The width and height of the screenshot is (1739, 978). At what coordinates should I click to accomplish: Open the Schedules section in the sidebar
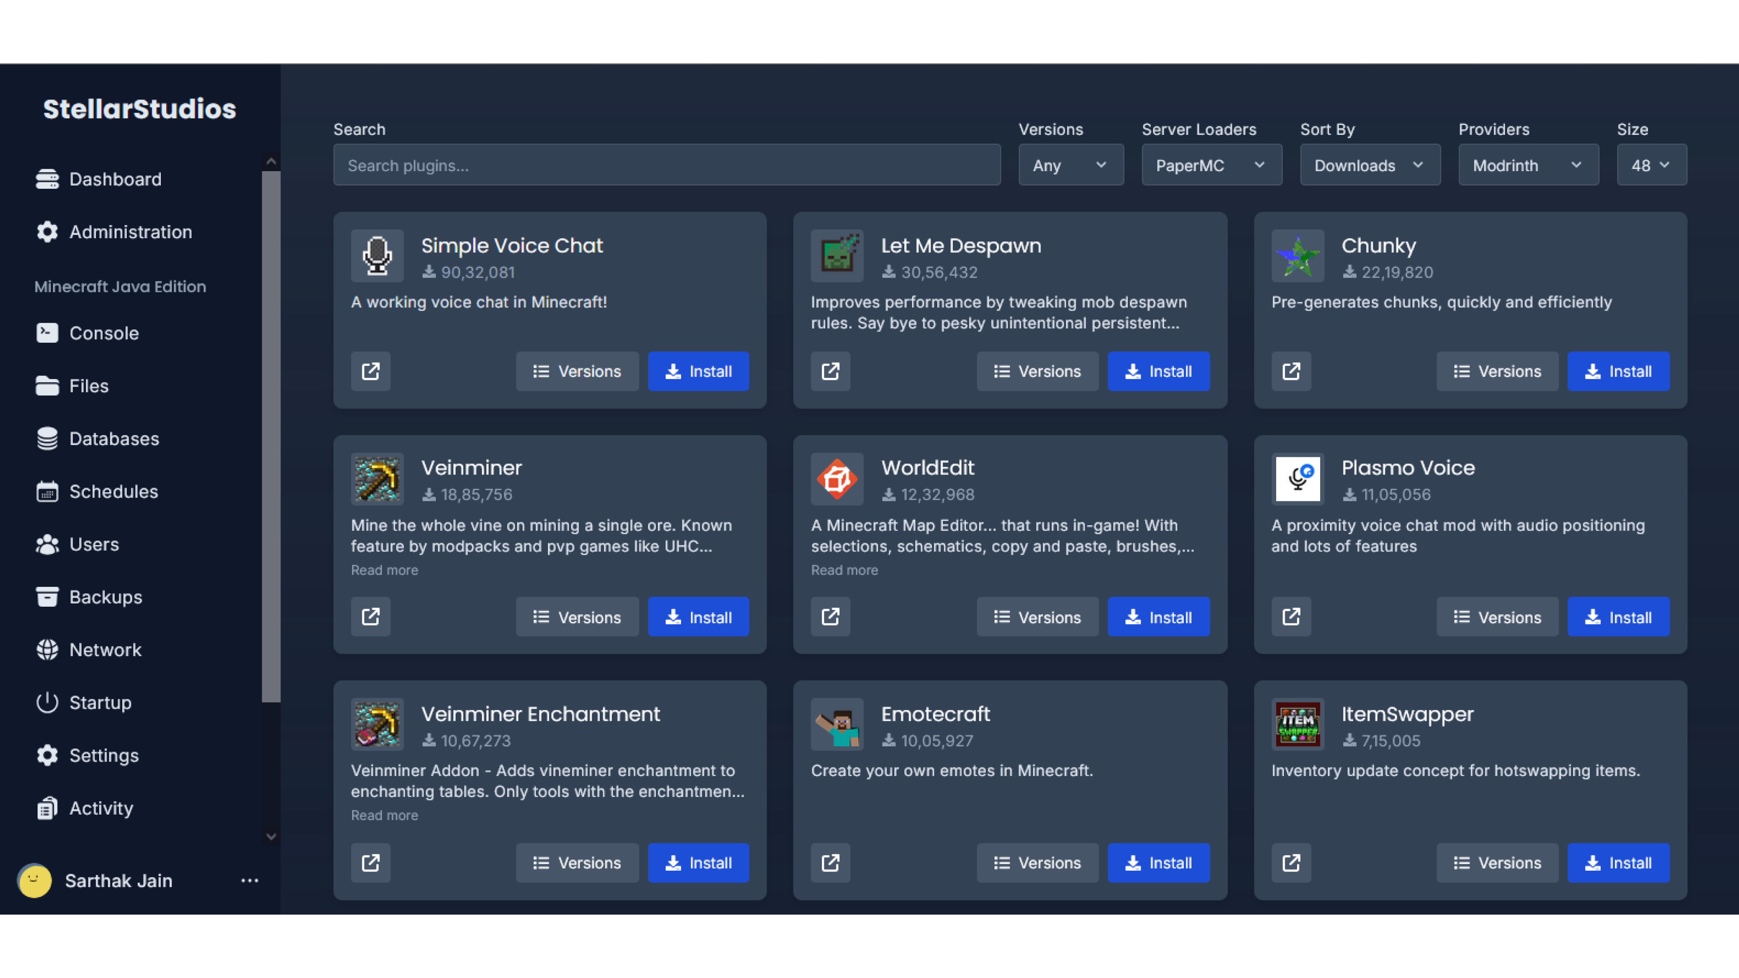point(113,491)
